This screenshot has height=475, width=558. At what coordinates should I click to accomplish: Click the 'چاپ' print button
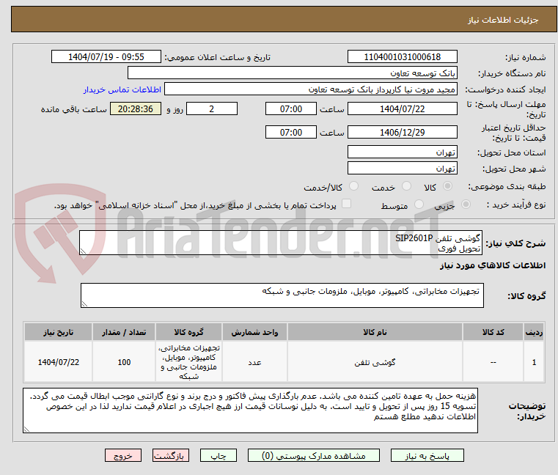219,456
